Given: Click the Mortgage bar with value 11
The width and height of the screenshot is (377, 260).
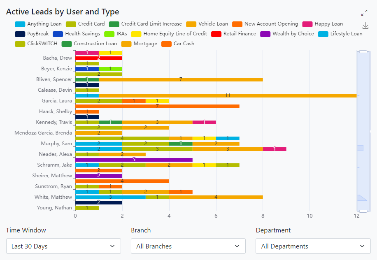Looking at the screenshot, I should pyautogui.click(x=228, y=95).
